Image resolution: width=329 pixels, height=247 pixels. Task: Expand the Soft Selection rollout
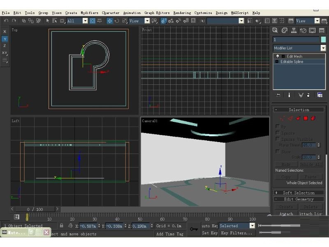point(299,193)
